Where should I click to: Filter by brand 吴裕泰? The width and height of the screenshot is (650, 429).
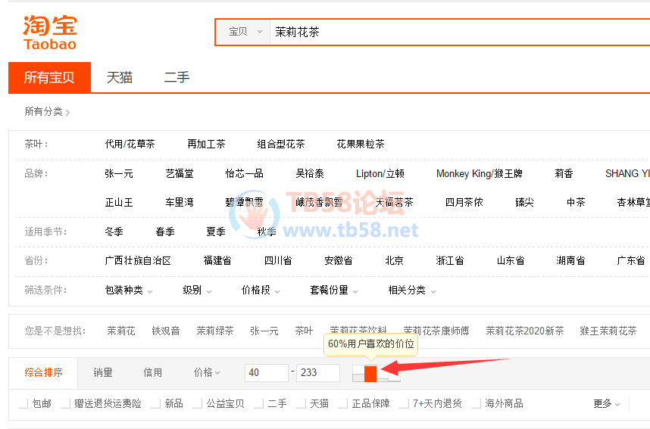click(310, 173)
